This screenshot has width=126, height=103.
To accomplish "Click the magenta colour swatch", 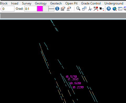I will pos(40,9).
